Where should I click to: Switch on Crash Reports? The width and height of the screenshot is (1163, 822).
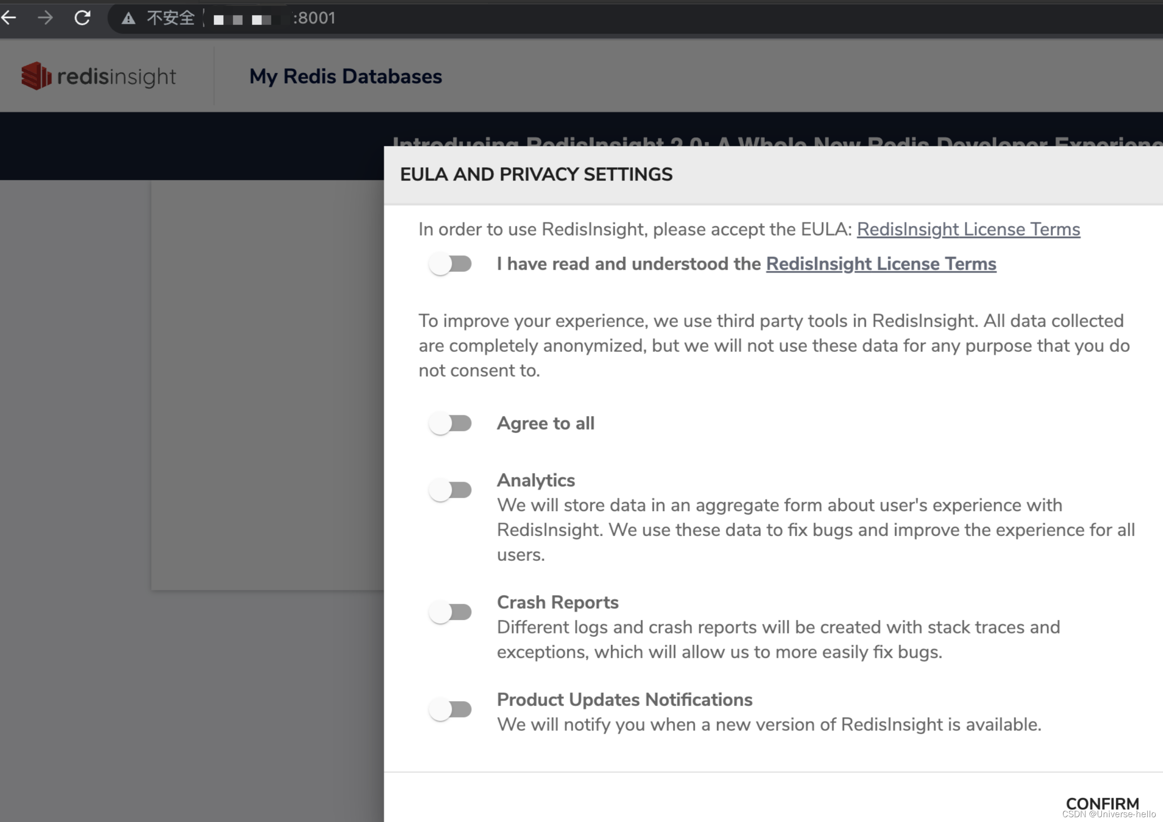(x=451, y=612)
